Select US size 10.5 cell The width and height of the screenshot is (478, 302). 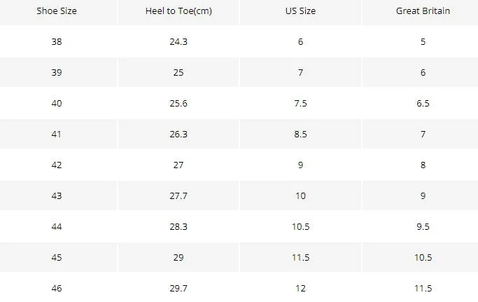coord(300,226)
